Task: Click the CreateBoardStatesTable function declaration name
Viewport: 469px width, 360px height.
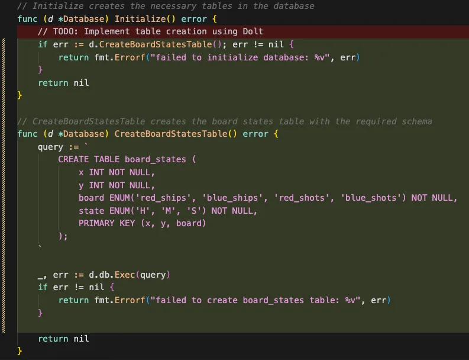Action: coord(169,134)
